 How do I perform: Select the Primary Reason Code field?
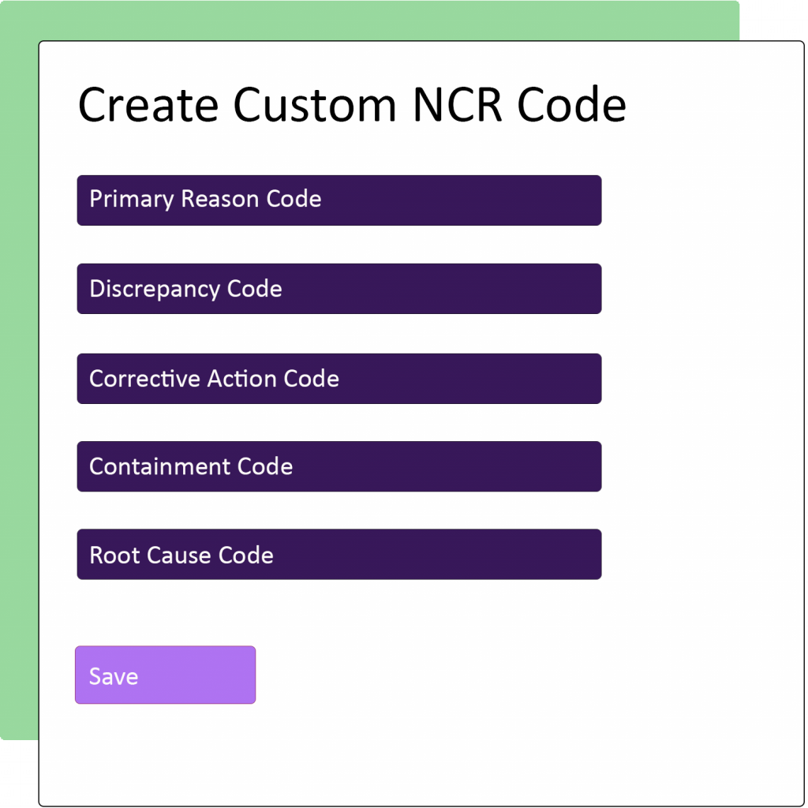[339, 200]
